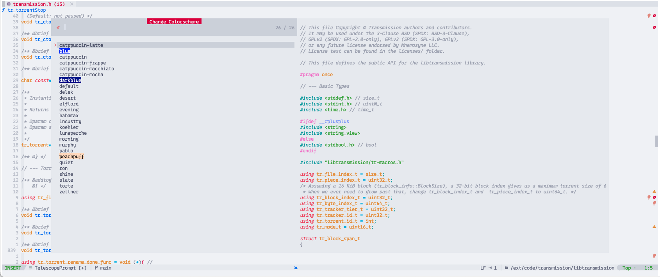Click the tr_torrentStop breadcrumb symbol
The image size is (660, 277).
pos(27,10)
